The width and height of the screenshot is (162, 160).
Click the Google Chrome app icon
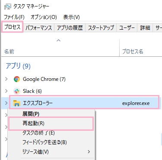17,79
